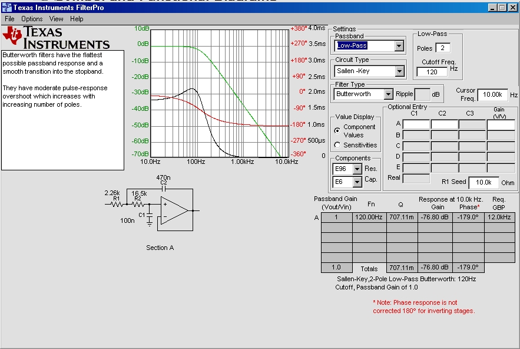
Task: Click the 100n C1 capacitor value
Action: pos(127,220)
